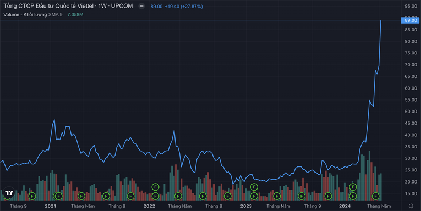This screenshot has height=211, width=421.
Task: Click the Tháng 9 label before 2021
Action: pos(18,206)
